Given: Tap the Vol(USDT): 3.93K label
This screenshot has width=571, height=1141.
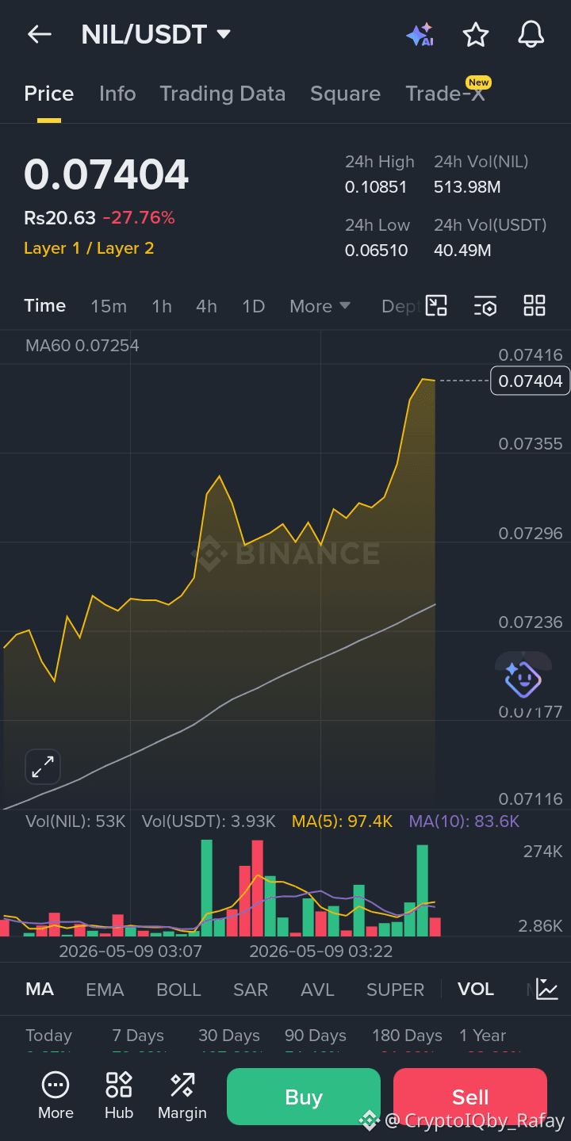Looking at the screenshot, I should pos(209,821).
